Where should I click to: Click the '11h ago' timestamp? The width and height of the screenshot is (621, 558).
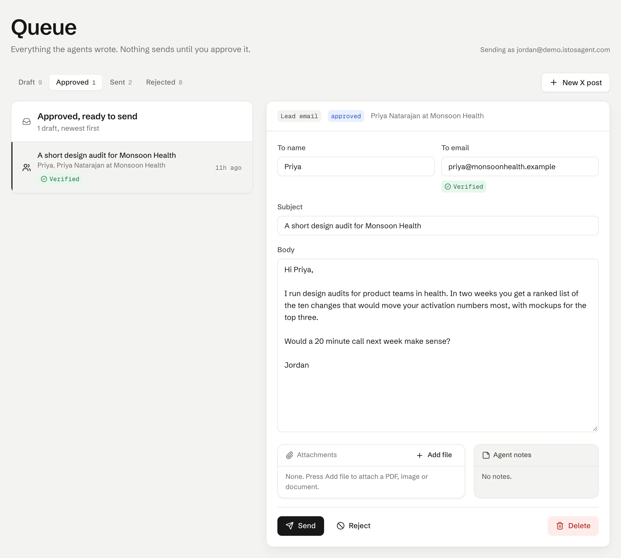[x=228, y=168]
